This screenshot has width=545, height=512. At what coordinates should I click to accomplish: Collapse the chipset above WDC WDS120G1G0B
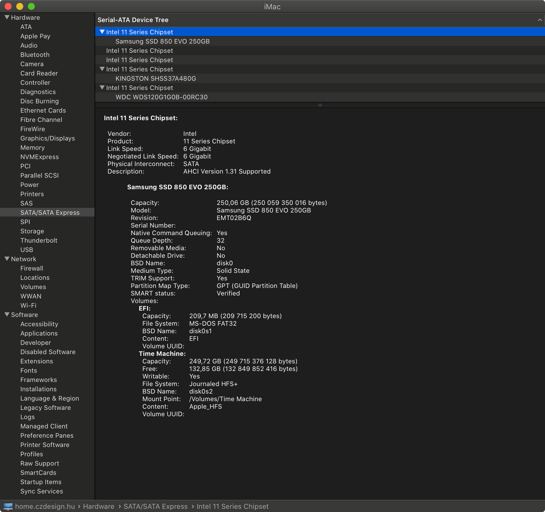(102, 88)
